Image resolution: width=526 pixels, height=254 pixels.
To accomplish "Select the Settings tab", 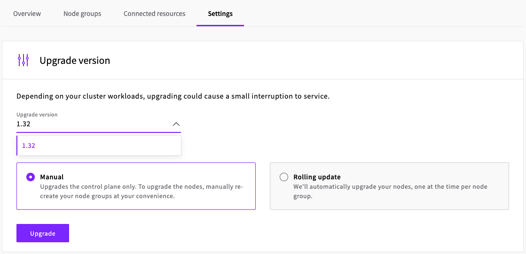I will tap(220, 14).
